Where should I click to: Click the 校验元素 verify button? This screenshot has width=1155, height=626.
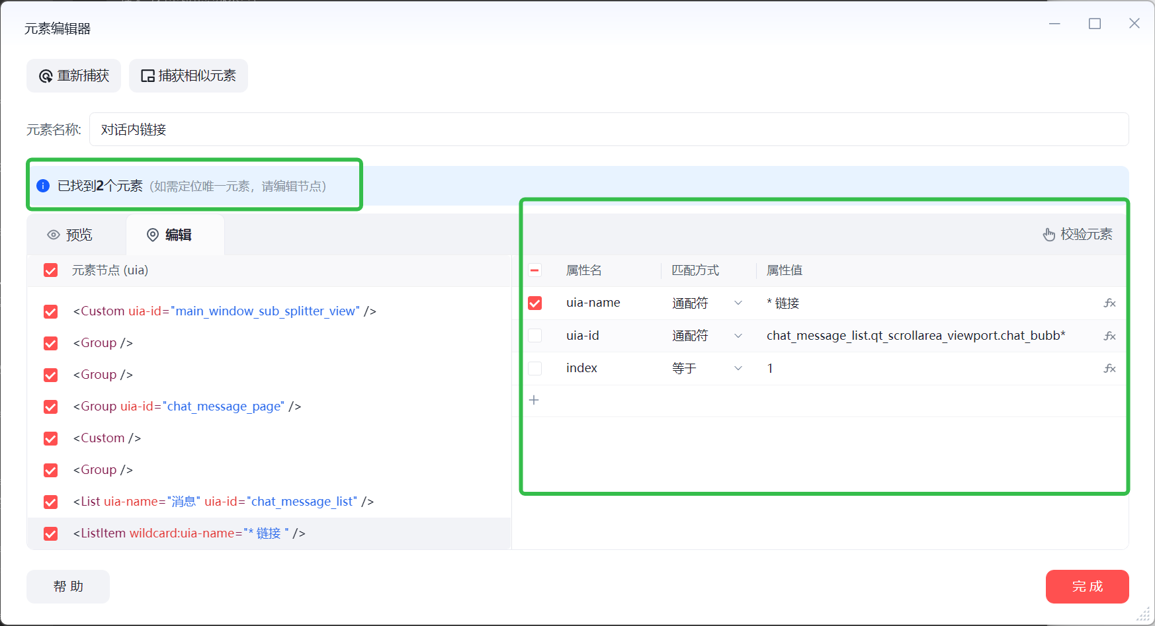[x=1078, y=235]
